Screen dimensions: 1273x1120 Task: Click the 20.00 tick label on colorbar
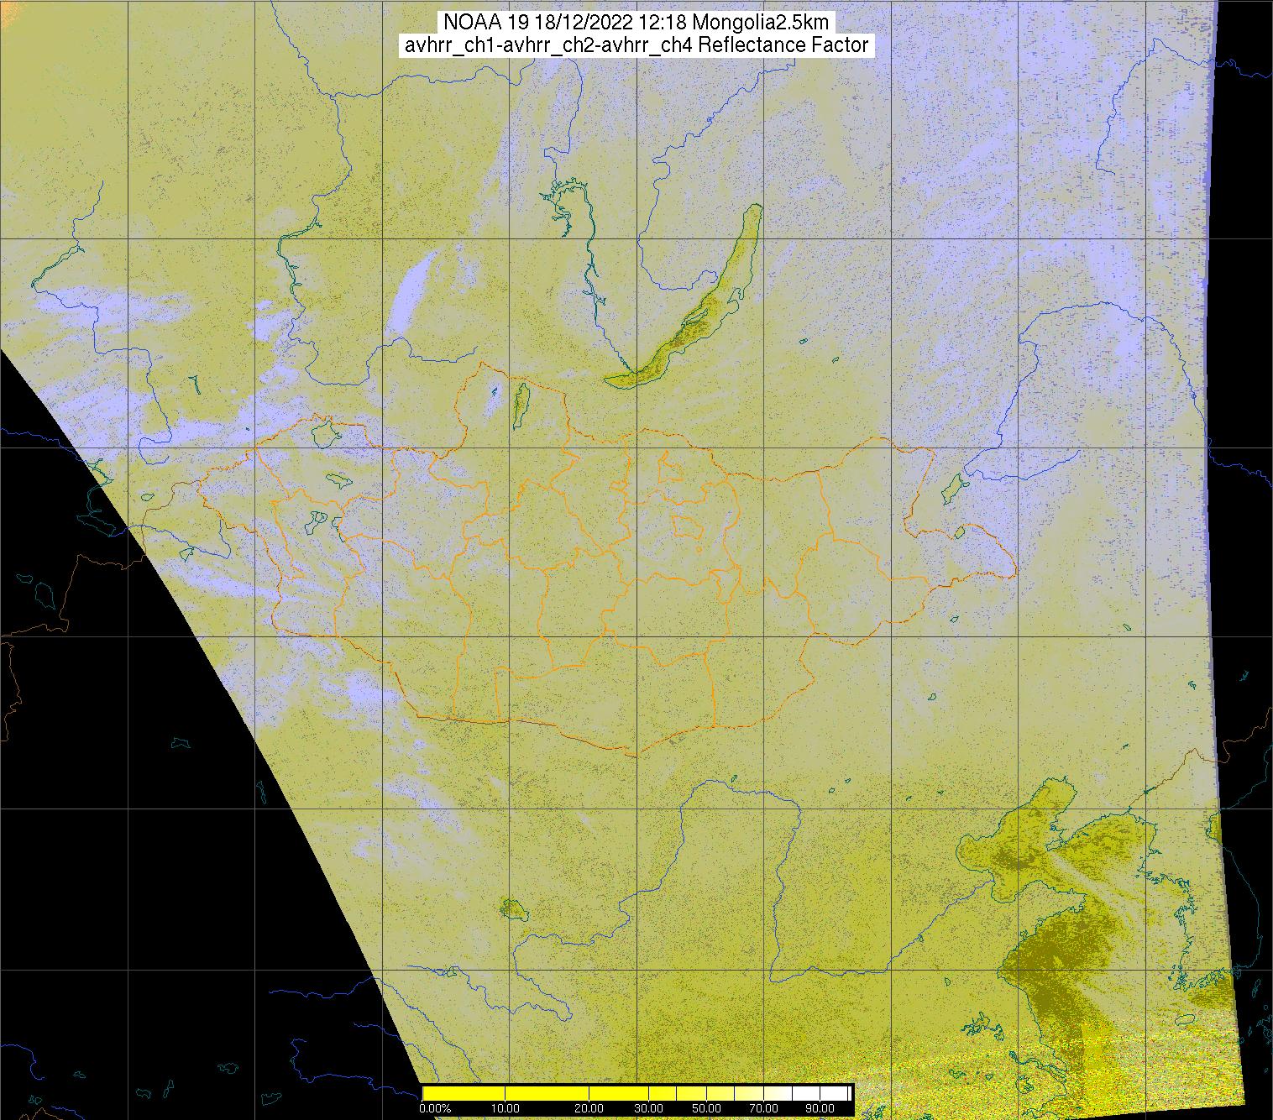[x=589, y=1108]
